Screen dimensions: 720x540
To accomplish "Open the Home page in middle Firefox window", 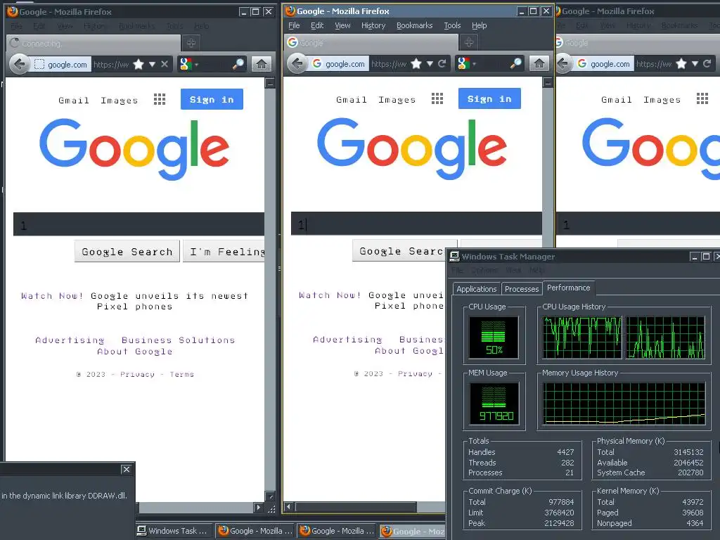I will tap(539, 63).
